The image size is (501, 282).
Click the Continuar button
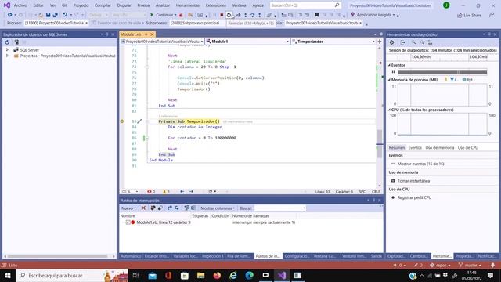163,15
